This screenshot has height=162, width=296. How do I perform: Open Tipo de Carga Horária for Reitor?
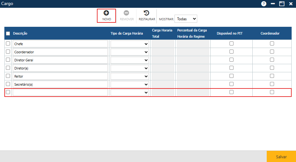(x=130, y=76)
